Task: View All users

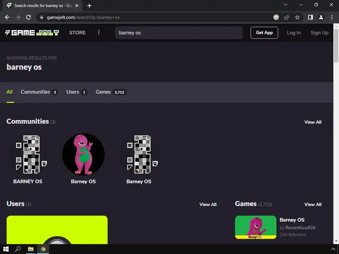Action: (208, 204)
